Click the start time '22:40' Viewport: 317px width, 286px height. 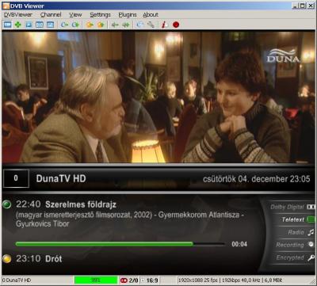[x=29, y=204]
